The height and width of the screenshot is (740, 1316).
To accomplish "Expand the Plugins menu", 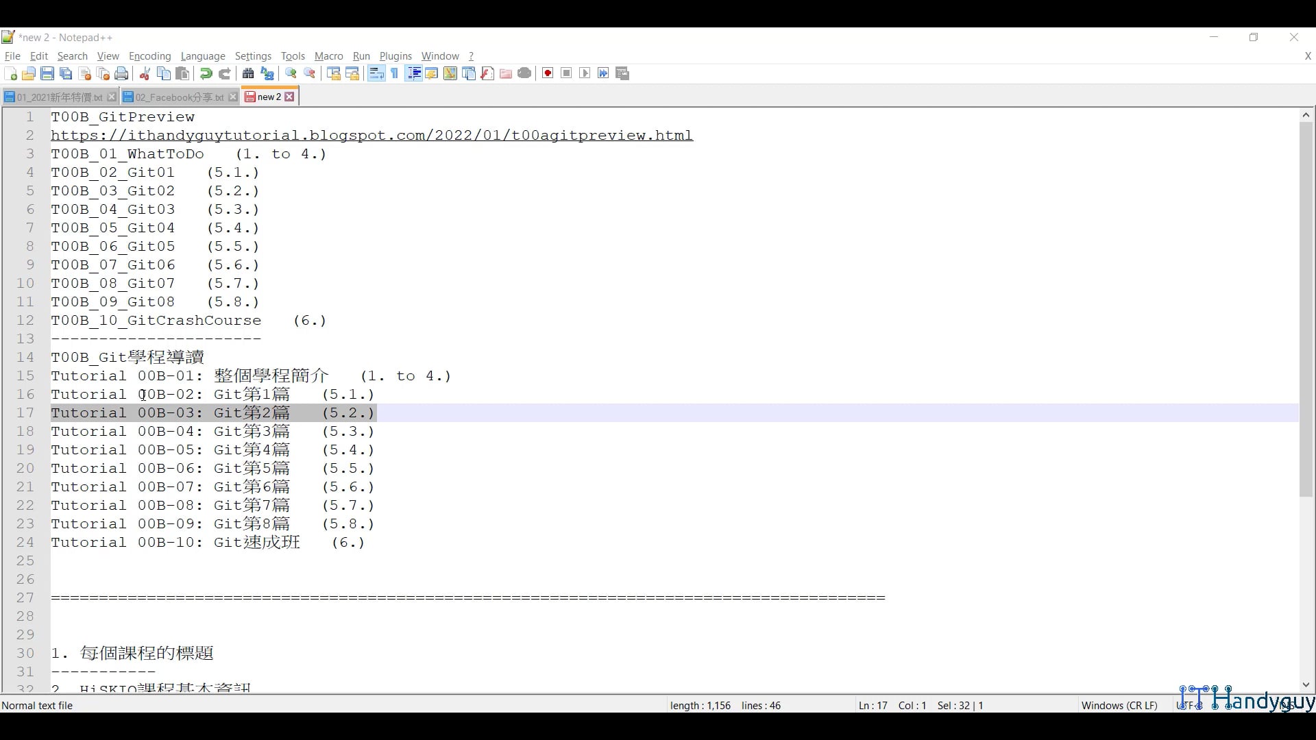I will point(395,56).
